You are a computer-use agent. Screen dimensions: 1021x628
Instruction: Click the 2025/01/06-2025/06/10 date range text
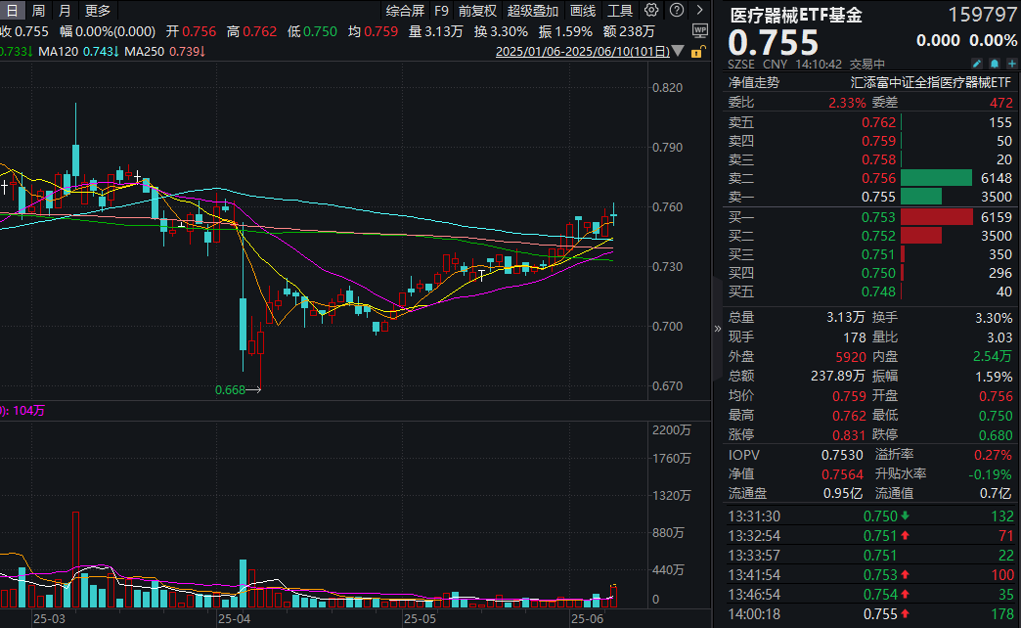pos(584,51)
